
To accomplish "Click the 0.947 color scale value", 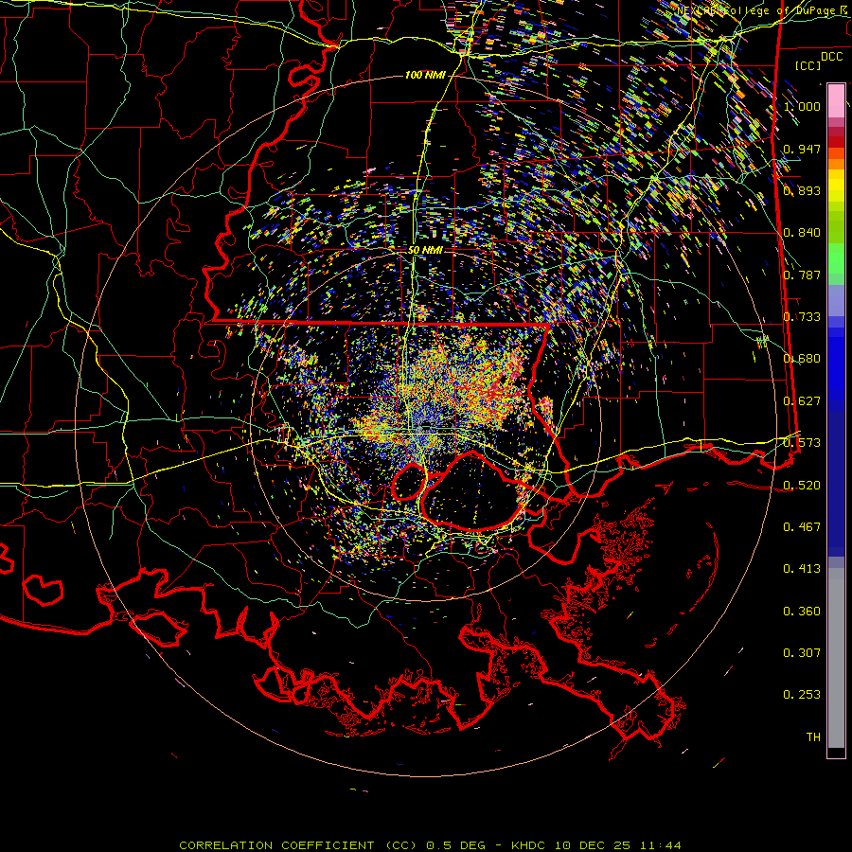I will pos(802,149).
